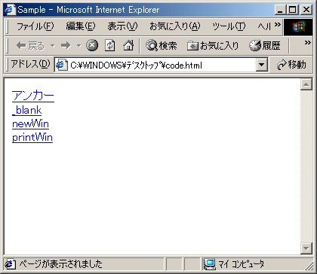This screenshot has height=274, width=317.
Task: Open the お気に入り toolbar button
Action: click(213, 45)
